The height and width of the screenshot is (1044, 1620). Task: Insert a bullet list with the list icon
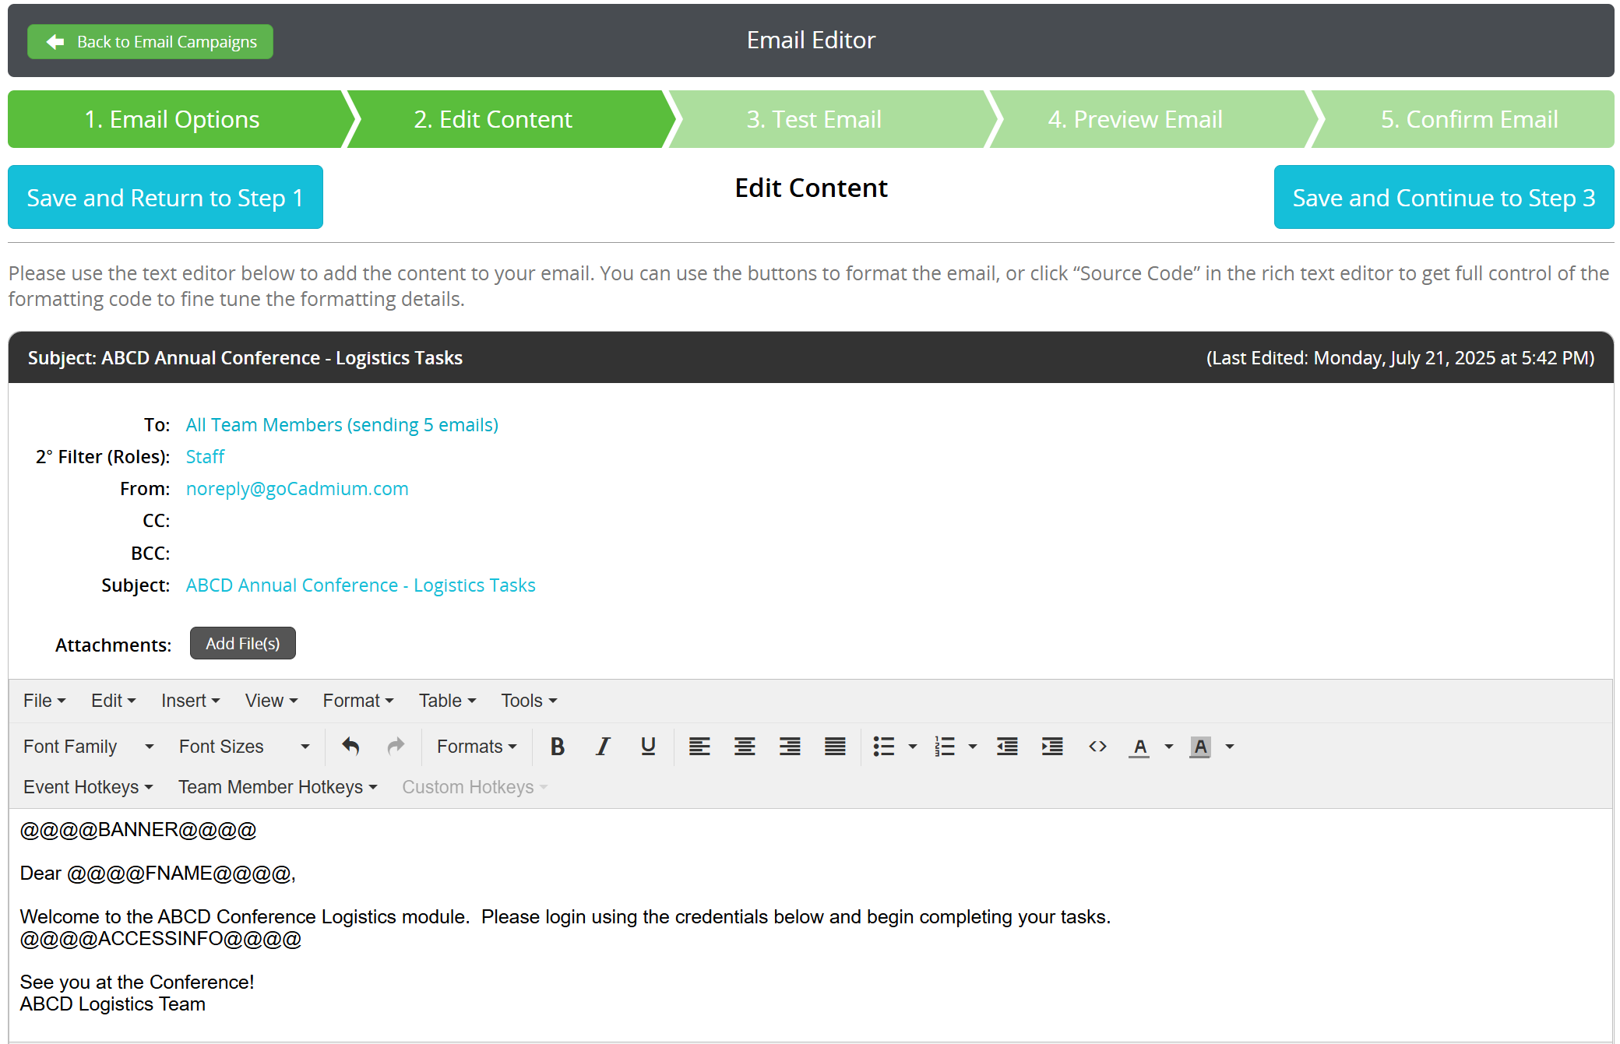[x=883, y=747]
